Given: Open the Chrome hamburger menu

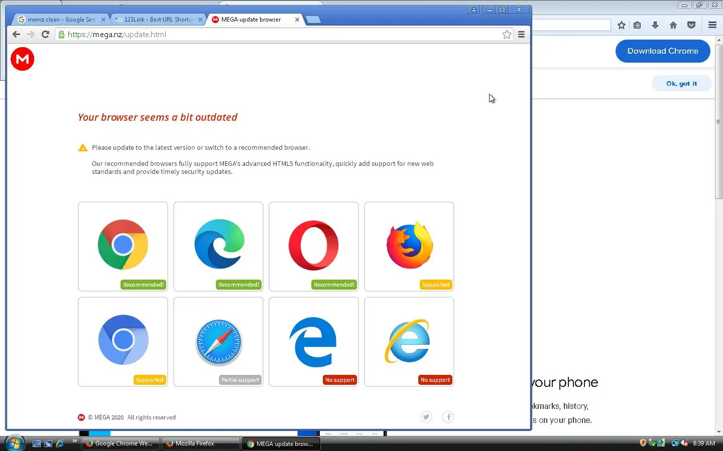Looking at the screenshot, I should click(x=521, y=34).
